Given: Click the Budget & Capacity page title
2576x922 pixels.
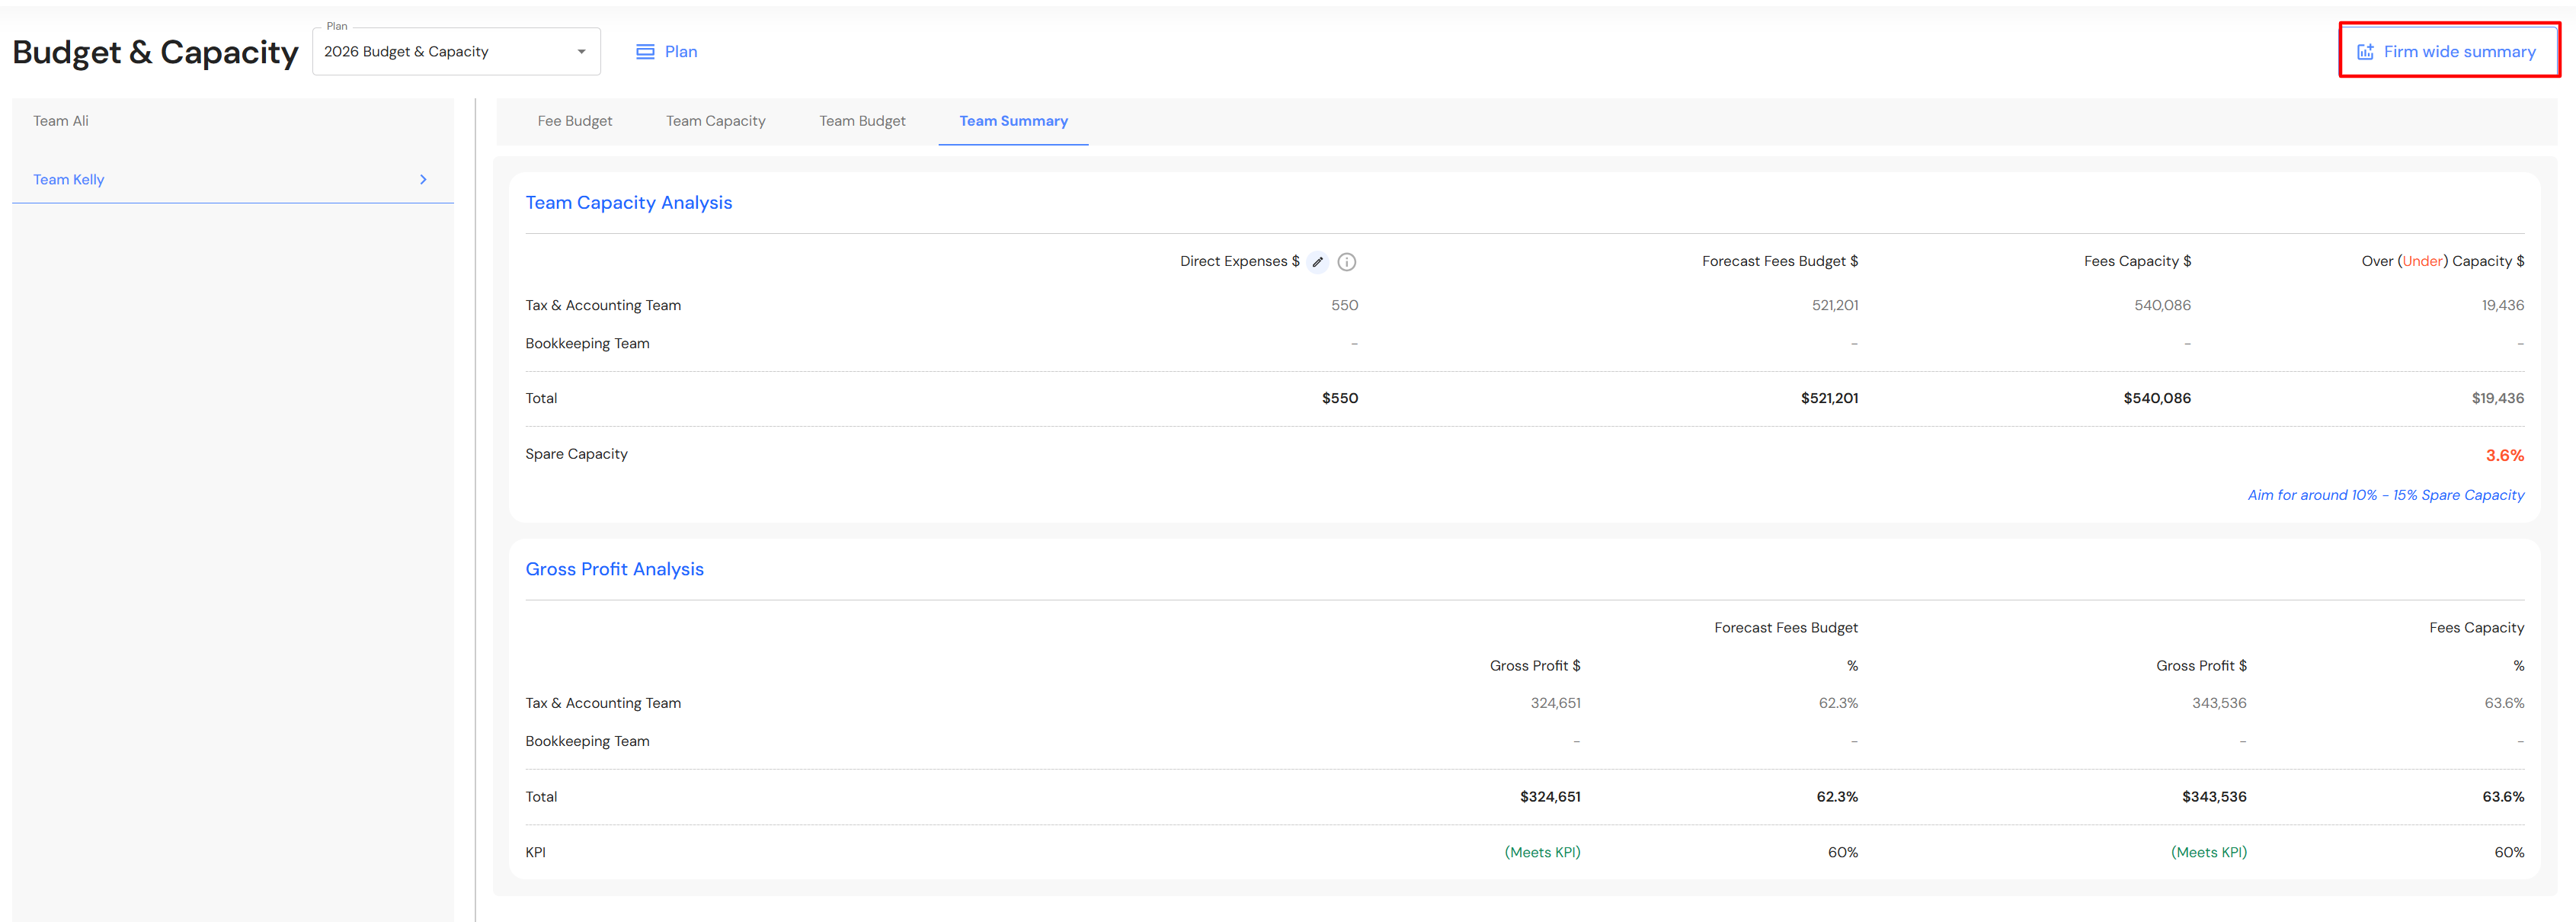Looking at the screenshot, I should (155, 53).
